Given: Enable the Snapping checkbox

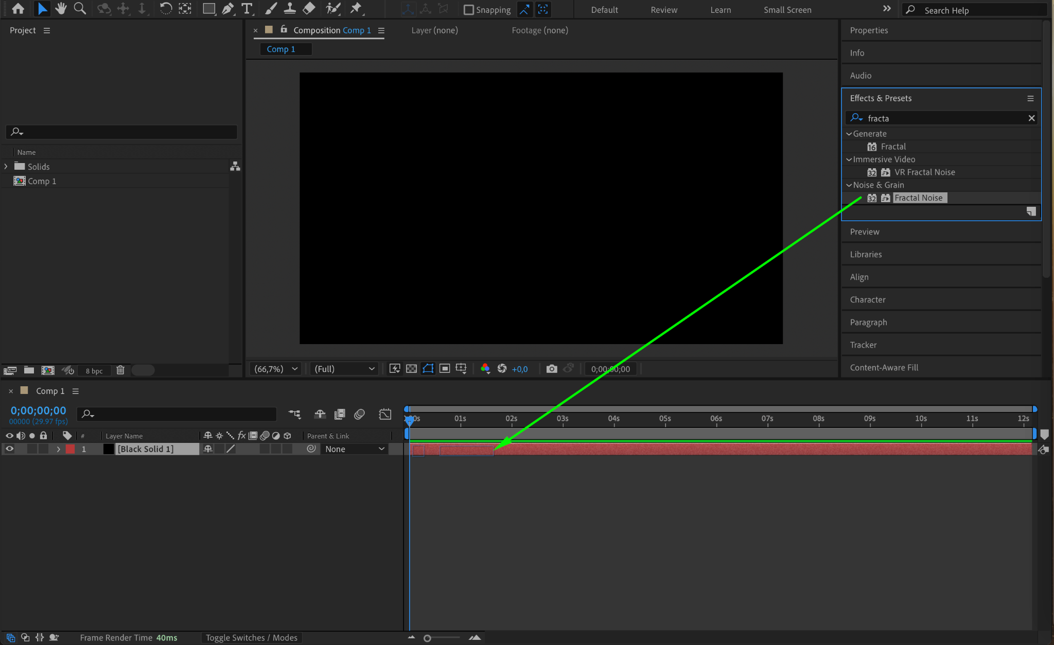Looking at the screenshot, I should click(469, 10).
